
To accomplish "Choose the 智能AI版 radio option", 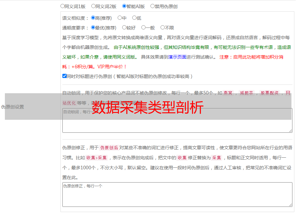I will tap(124, 6).
